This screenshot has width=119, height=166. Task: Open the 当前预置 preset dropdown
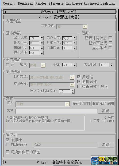pyautogui.click(x=72, y=27)
